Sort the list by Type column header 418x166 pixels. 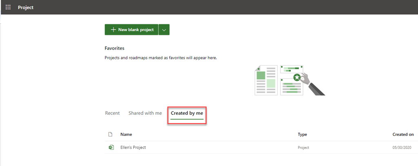(x=302, y=134)
